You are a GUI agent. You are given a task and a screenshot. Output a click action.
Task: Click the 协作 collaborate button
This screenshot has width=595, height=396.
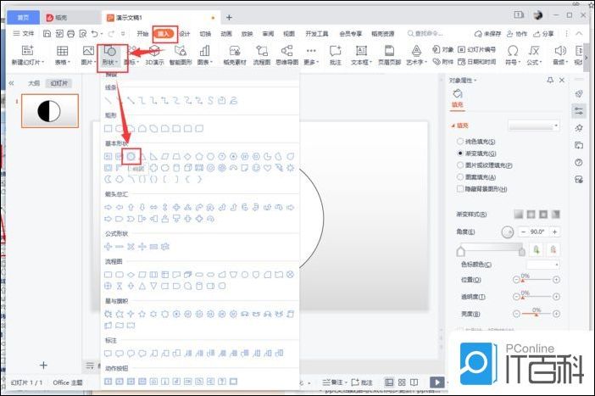[517, 34]
